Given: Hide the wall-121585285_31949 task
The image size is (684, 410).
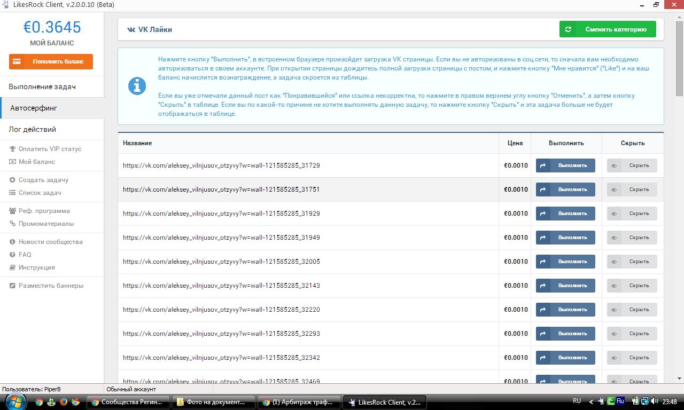Looking at the screenshot, I should coord(632,238).
